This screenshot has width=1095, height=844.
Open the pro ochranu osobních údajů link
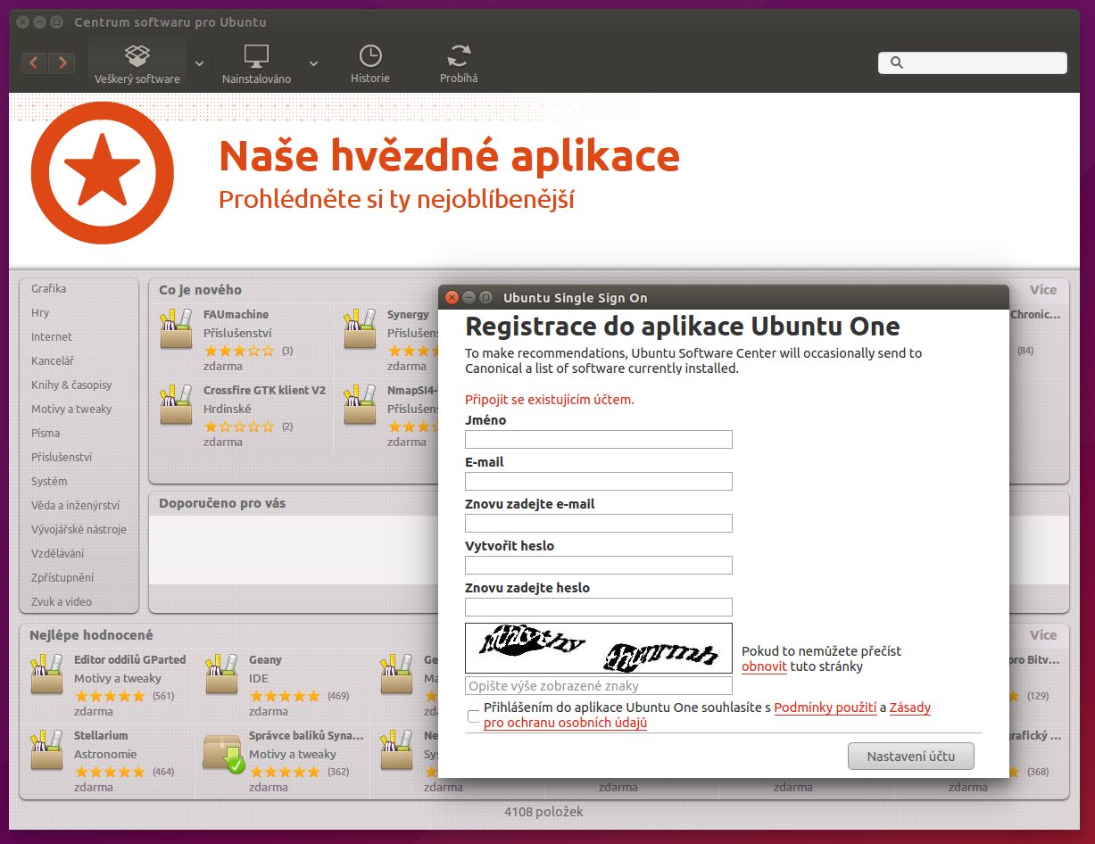565,723
